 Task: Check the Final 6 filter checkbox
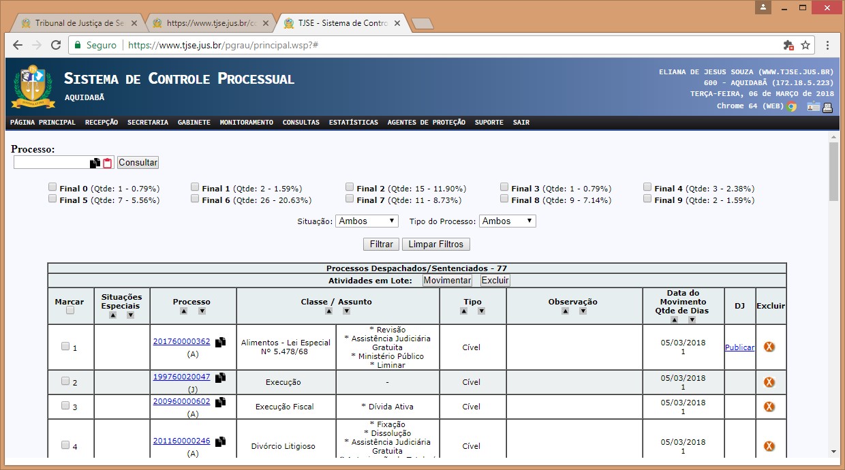[196, 199]
